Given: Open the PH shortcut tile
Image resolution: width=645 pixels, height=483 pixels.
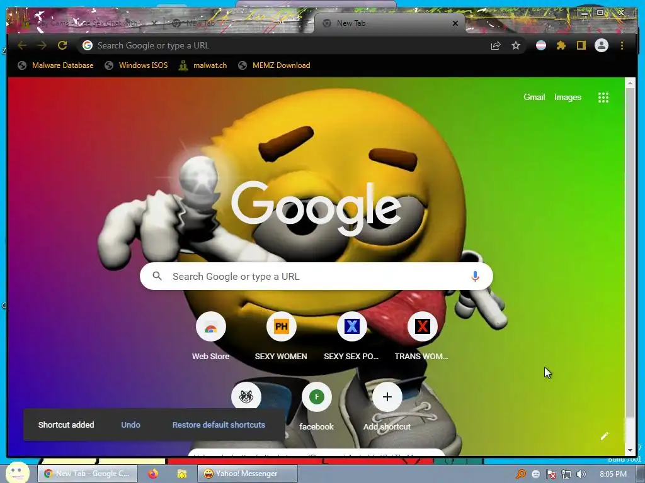Looking at the screenshot, I should click(x=281, y=336).
